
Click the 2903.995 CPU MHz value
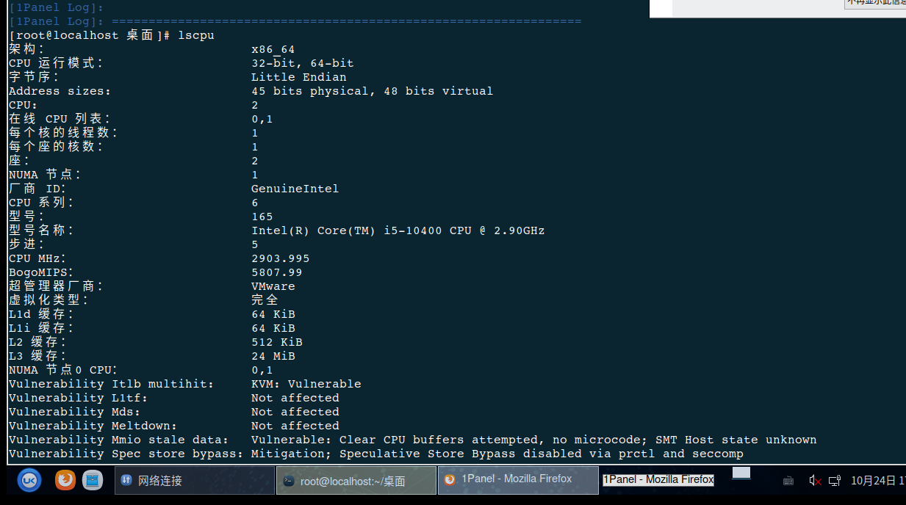pyautogui.click(x=280, y=258)
